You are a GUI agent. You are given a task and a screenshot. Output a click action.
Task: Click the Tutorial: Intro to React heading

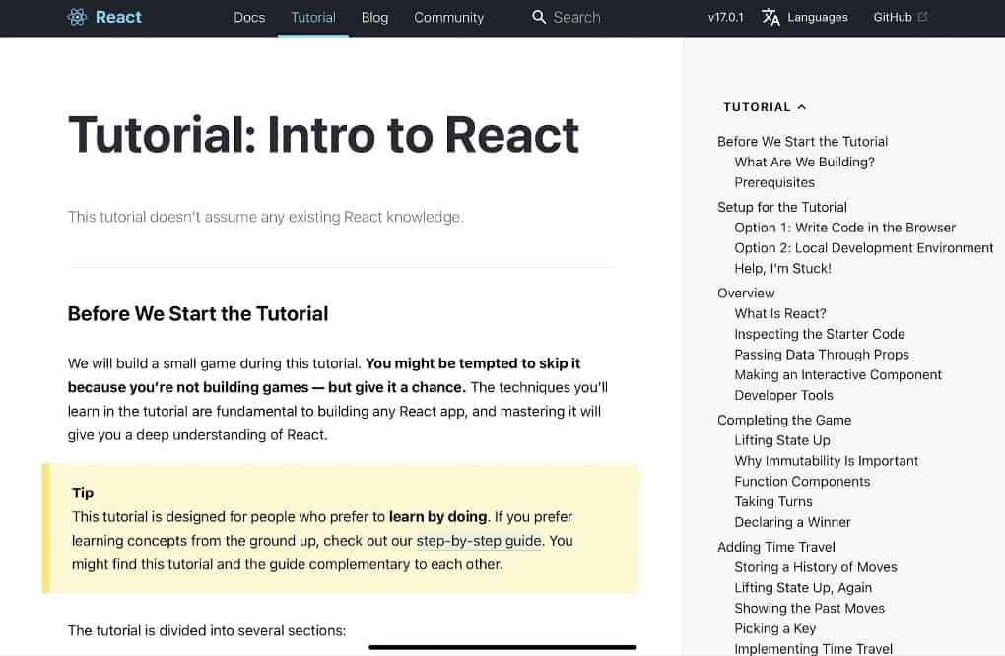pos(324,135)
